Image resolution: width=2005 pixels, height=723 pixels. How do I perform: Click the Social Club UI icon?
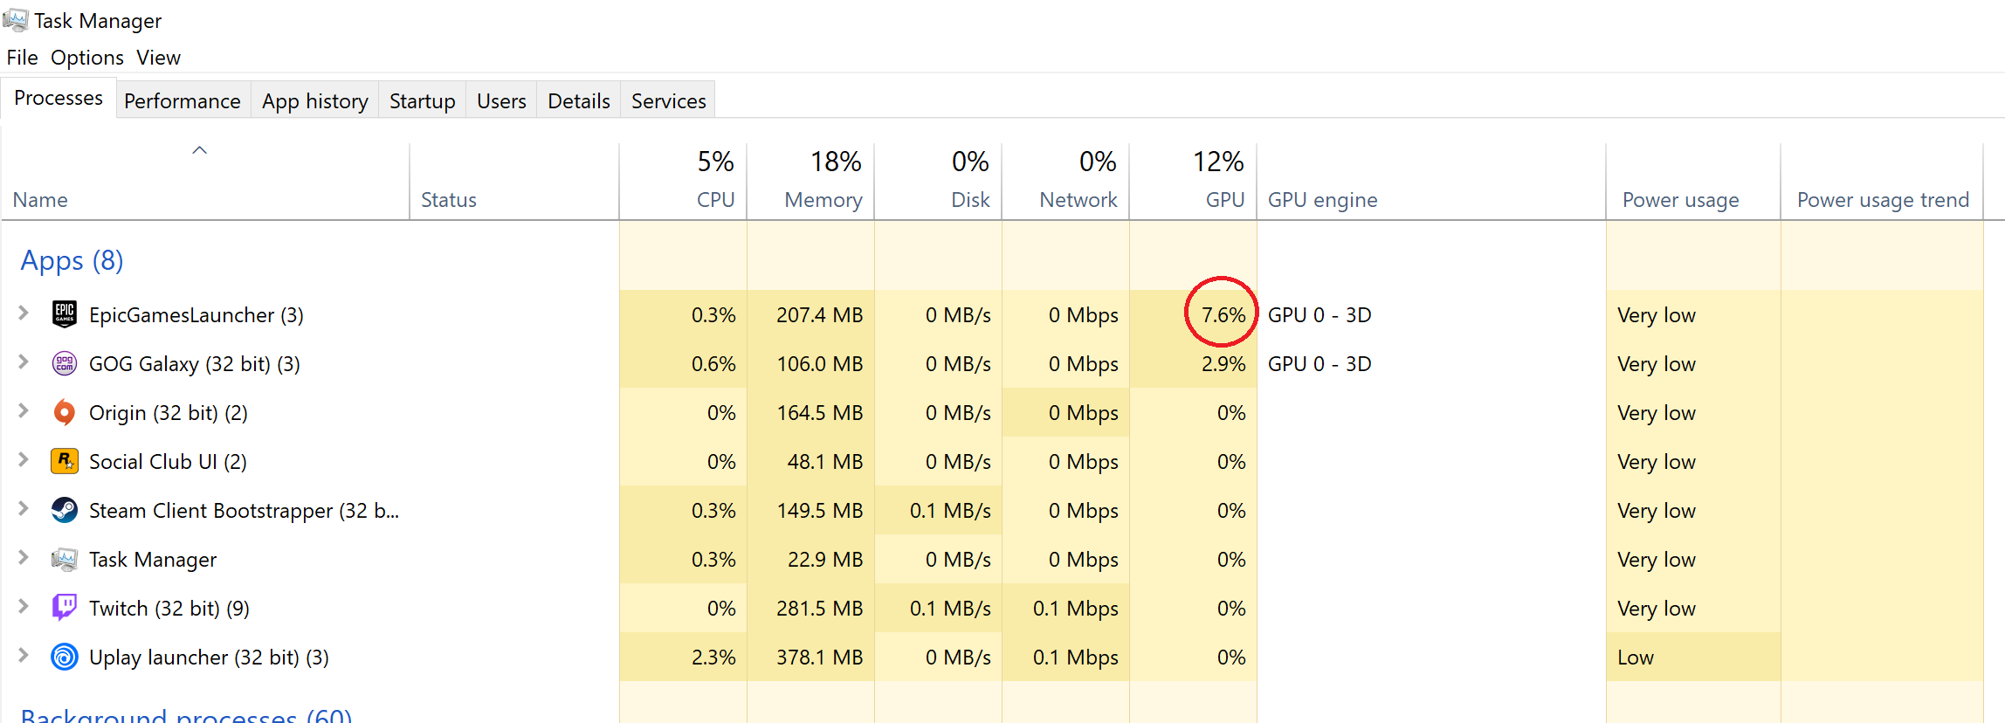point(65,461)
